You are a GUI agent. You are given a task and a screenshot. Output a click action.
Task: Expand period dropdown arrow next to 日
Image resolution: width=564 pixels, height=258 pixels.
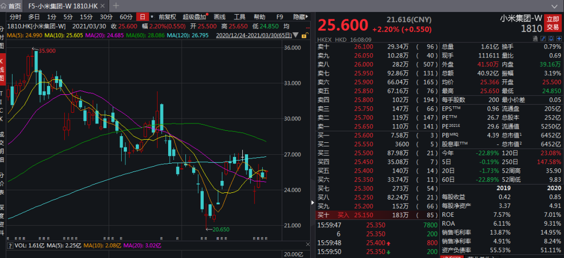tap(152, 17)
